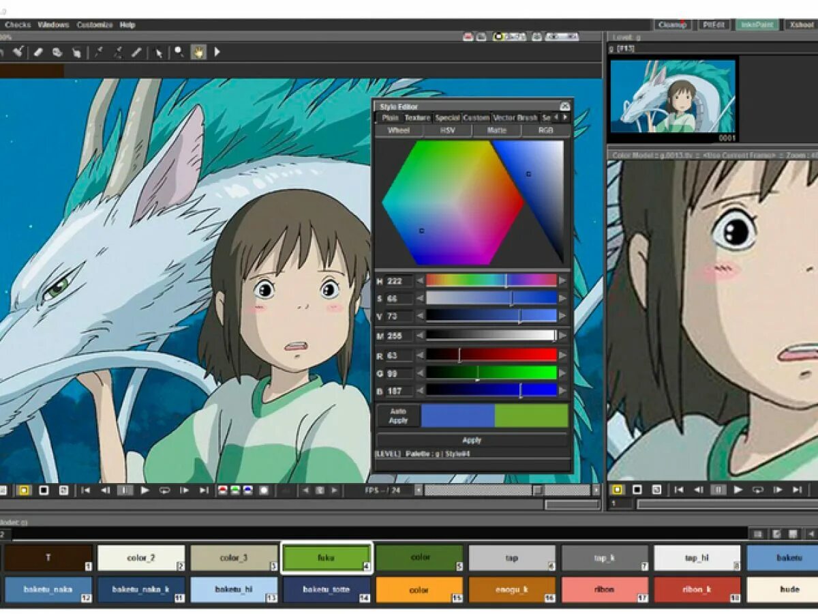Toggle HSV sliders in Style Editor
Screen dimensions: 818x614
[447, 130]
